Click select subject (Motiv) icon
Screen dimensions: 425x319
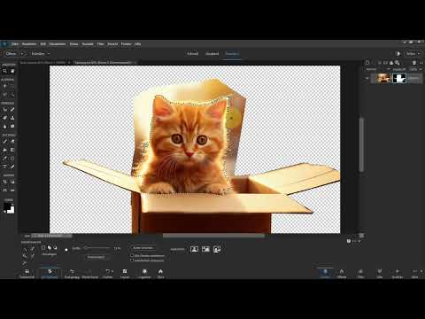point(194,249)
